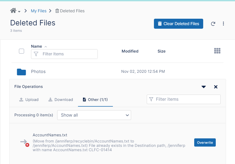Screen dimensions: 235x164
Task: Collapse the File Operations panel
Action: [204, 87]
